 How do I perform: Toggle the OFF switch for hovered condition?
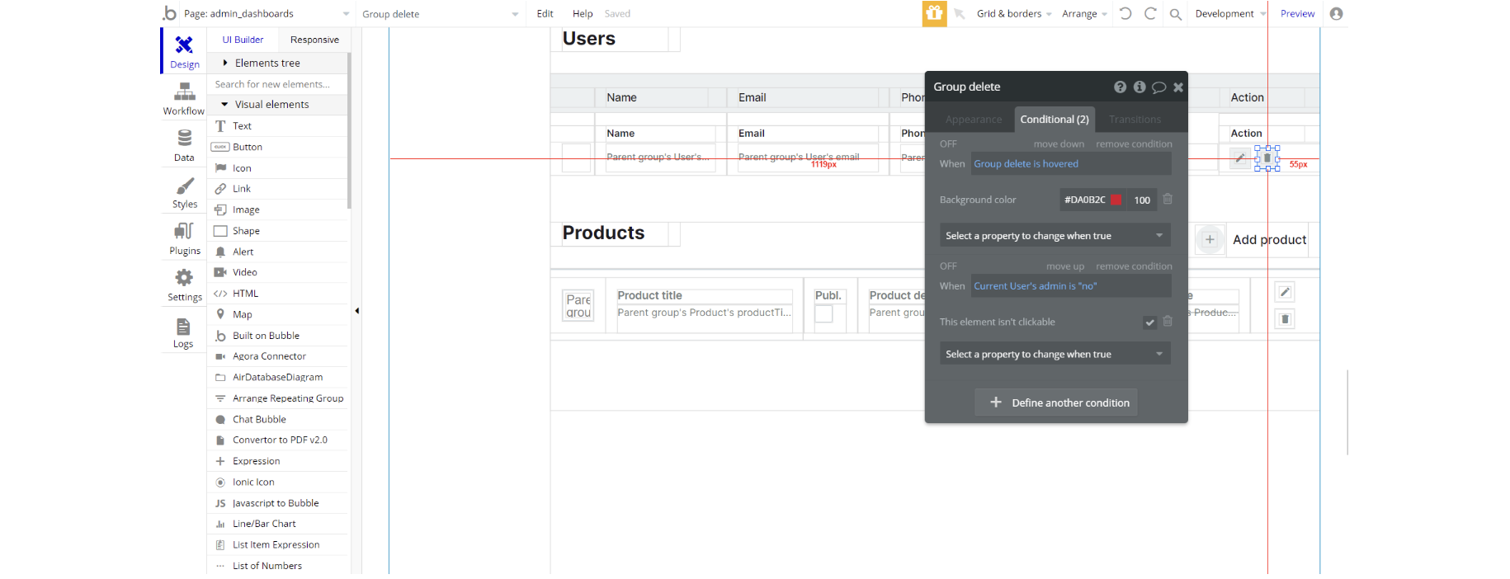(x=948, y=144)
